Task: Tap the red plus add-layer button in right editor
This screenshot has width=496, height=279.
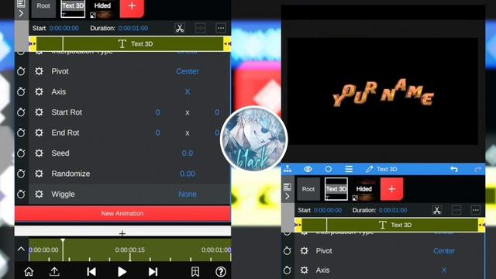Action: pyautogui.click(x=391, y=189)
